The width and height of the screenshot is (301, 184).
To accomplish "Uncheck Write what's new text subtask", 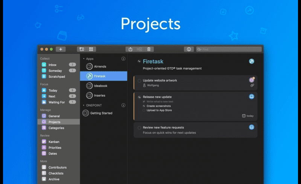I will (x=144, y=102).
